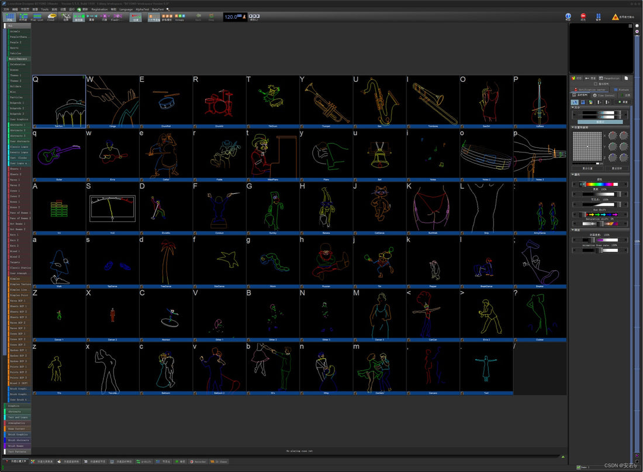
Task: Open the AlphaTest menu
Action: click(142, 9)
